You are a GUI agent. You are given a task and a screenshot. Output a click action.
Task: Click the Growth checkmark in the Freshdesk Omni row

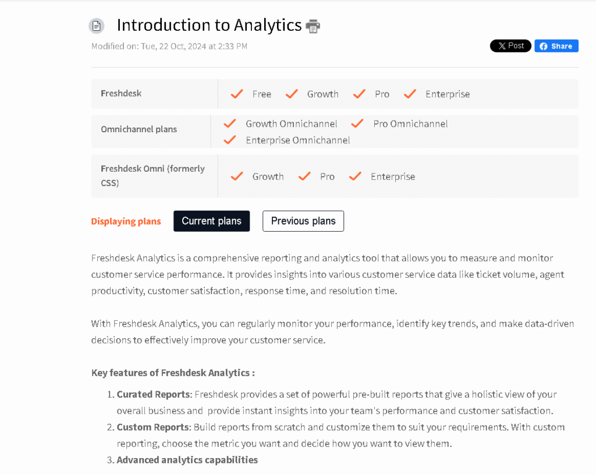click(x=237, y=176)
